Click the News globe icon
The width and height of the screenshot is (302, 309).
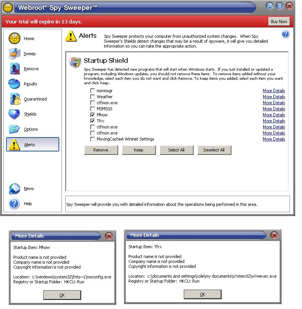tap(14, 189)
